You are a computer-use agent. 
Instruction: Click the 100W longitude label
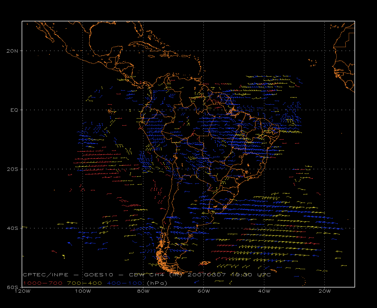[83, 291]
